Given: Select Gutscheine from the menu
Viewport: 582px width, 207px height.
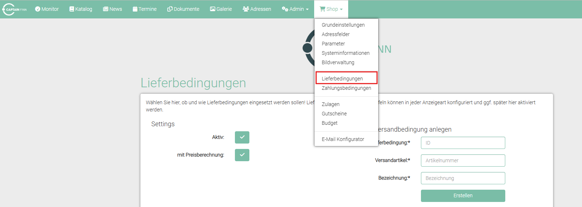Looking at the screenshot, I should (334, 114).
